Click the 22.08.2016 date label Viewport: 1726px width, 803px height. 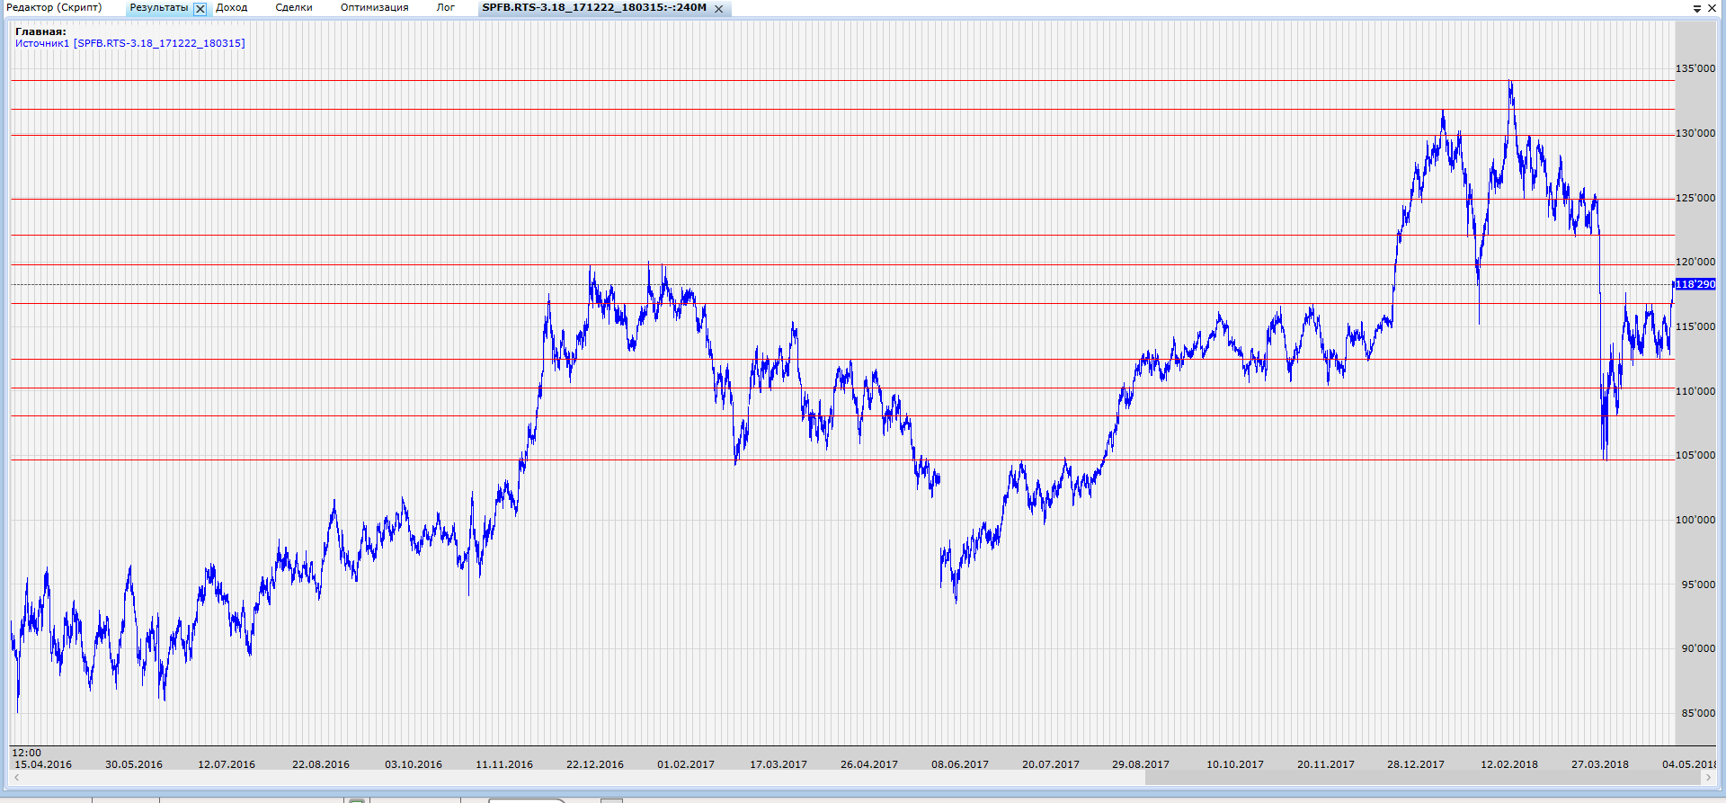(x=321, y=764)
